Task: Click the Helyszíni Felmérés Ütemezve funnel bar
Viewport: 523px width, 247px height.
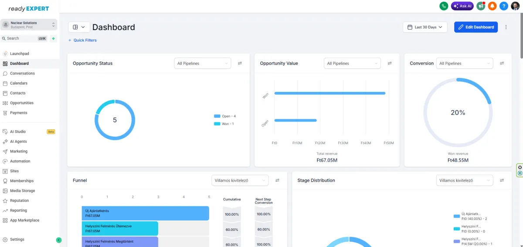Action: point(120,229)
